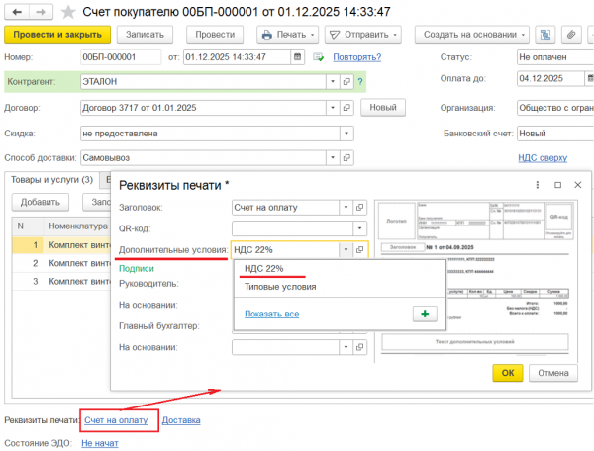Open the Показать все link
This screenshot has height=451, width=594.
click(271, 314)
